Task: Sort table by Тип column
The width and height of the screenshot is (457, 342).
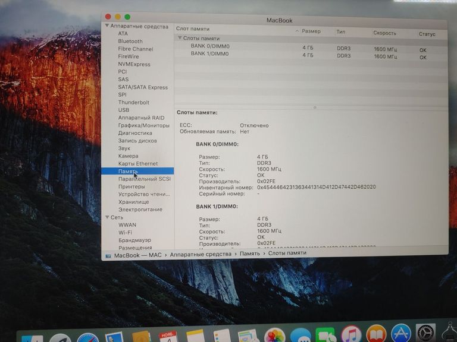Action: click(341, 32)
